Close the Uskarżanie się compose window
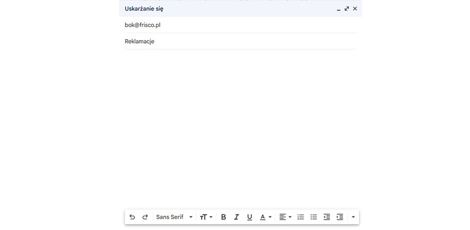470x230 pixels. 355,9
